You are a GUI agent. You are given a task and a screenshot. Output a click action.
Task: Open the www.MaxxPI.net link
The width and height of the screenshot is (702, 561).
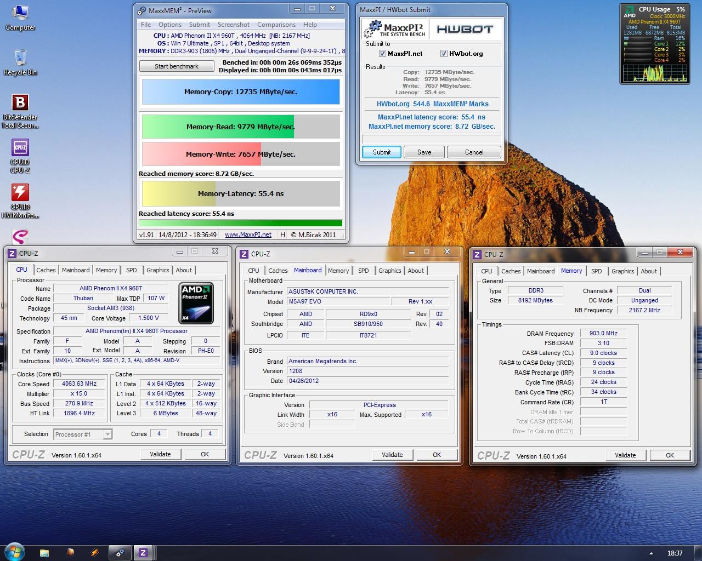pyautogui.click(x=248, y=234)
